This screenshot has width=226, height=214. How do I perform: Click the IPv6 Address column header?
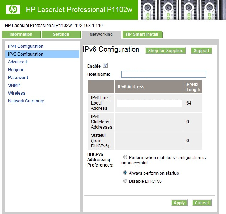coord(149,87)
